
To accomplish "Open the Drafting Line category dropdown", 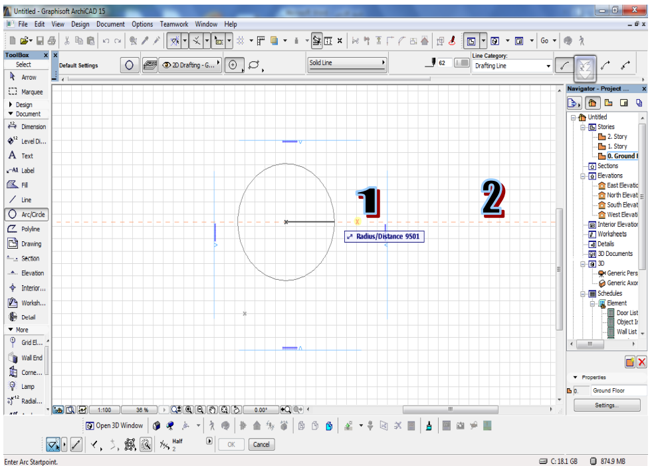I will [512, 66].
